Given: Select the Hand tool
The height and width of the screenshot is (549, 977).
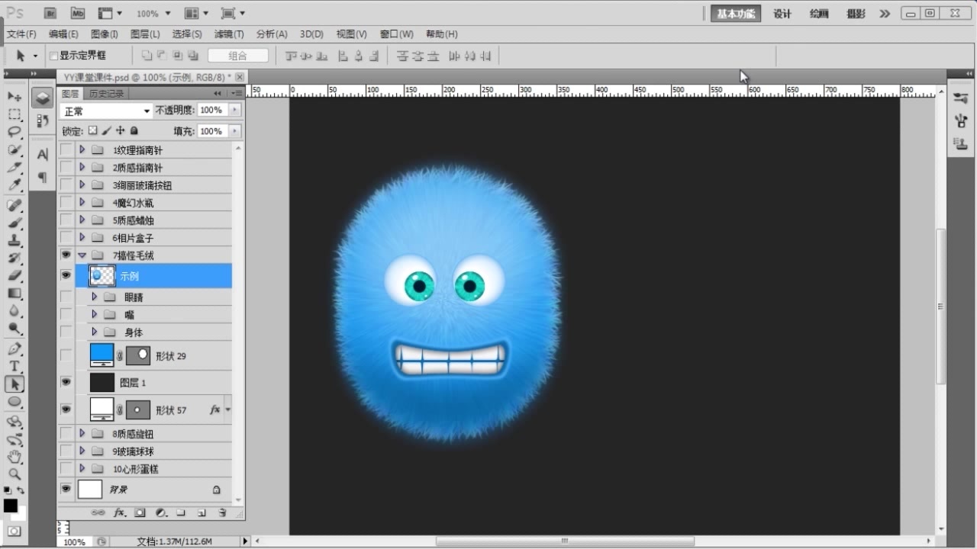Looking at the screenshot, I should [x=15, y=457].
